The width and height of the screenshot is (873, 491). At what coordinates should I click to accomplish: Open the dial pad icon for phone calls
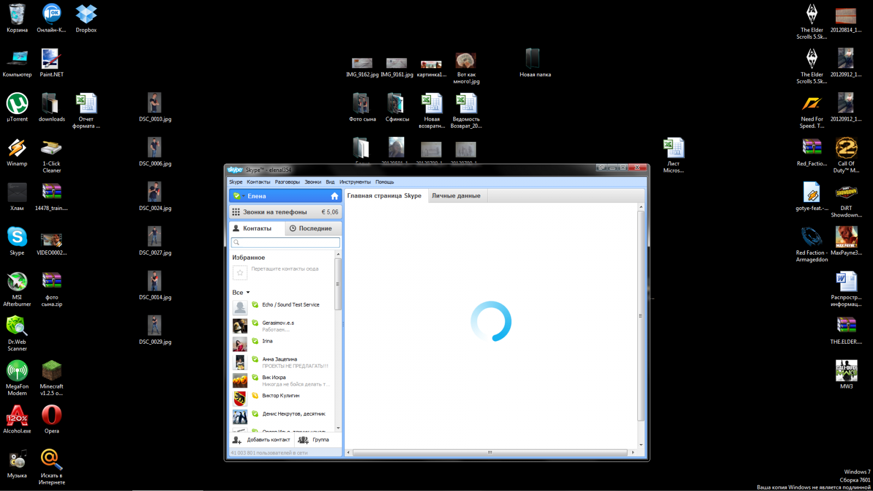236,212
